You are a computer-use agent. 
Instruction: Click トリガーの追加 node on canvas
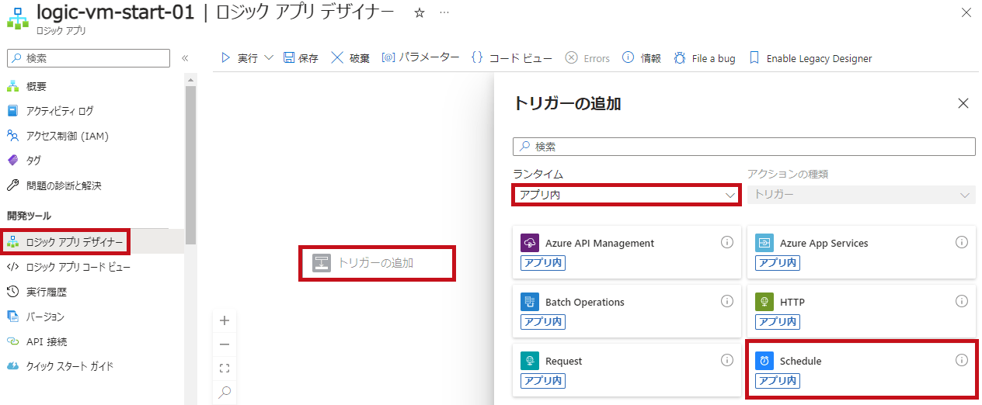pyautogui.click(x=377, y=262)
